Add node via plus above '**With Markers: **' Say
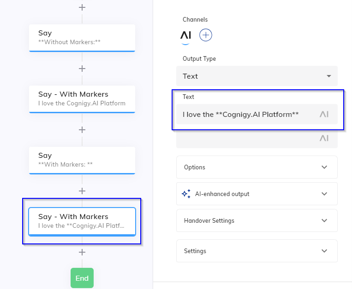 click(x=82, y=130)
